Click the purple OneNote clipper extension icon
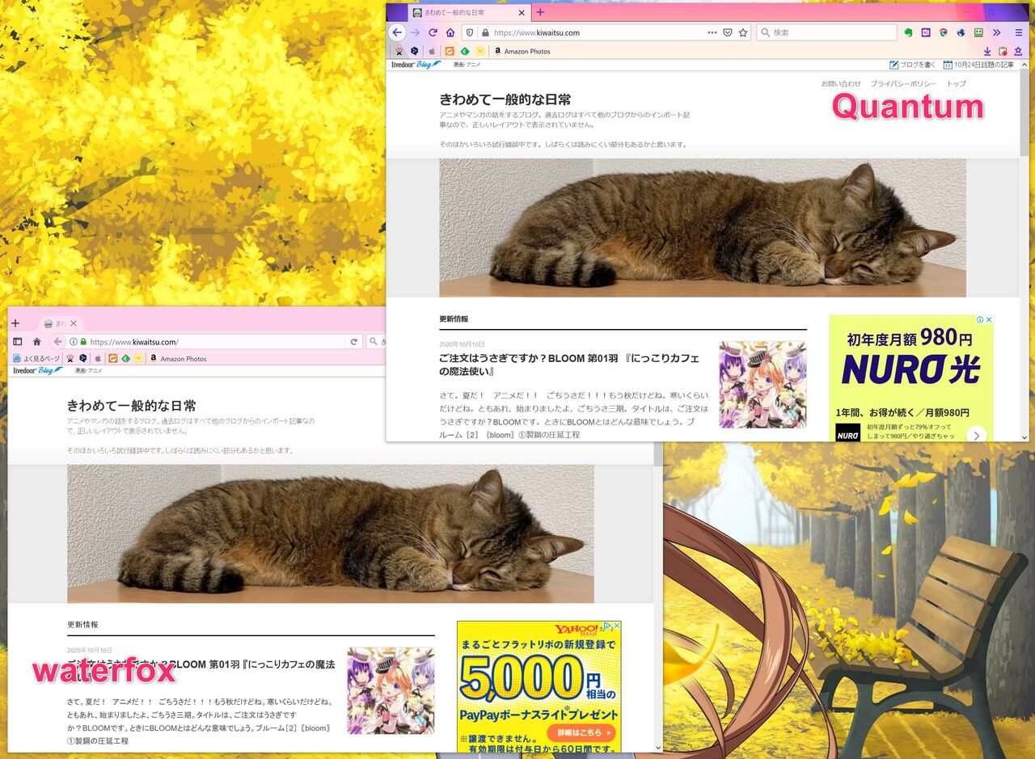This screenshot has width=1035, height=759. point(926,32)
